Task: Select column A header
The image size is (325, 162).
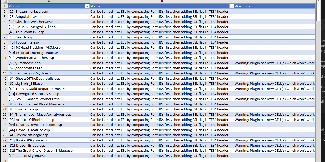Action: tap(49, 2)
